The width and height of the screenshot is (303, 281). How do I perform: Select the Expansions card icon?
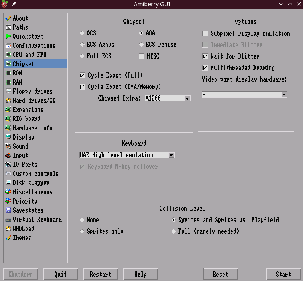[x=8, y=109]
